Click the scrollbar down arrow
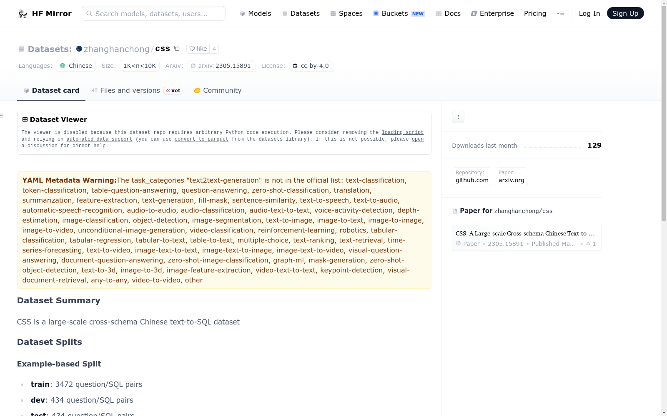 pyautogui.click(x=664, y=413)
